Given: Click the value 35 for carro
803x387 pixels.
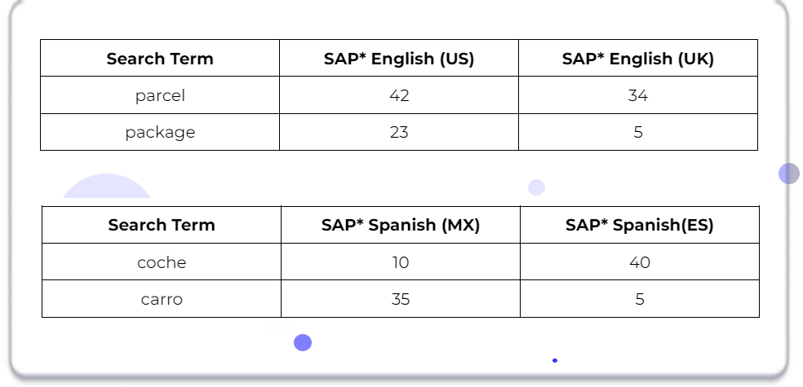Looking at the screenshot, I should pos(401,298).
